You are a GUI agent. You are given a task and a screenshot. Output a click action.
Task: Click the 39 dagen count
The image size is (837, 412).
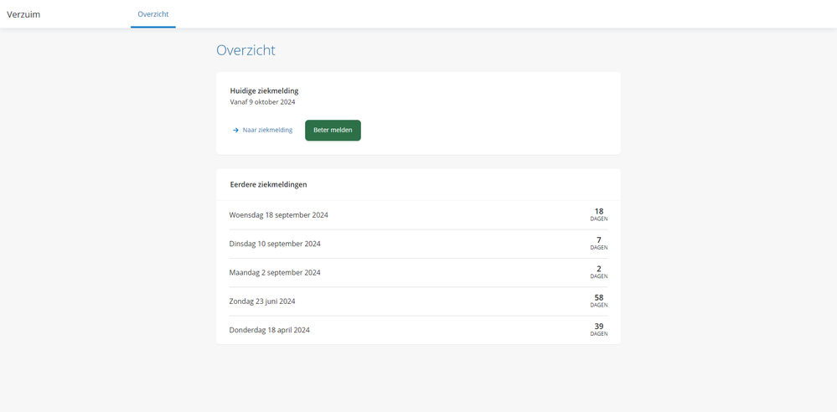[598, 329]
